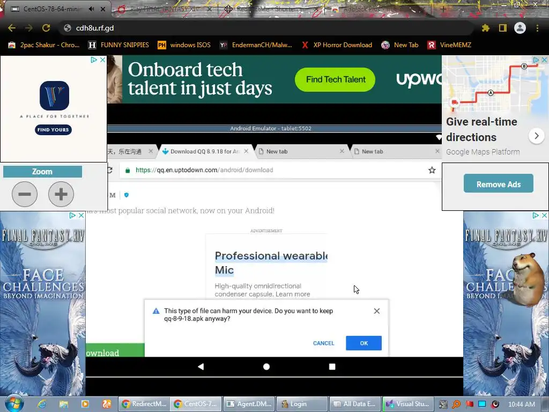
Task: Open the FUNNY SNIPPIES bookmark
Action: (x=118, y=45)
